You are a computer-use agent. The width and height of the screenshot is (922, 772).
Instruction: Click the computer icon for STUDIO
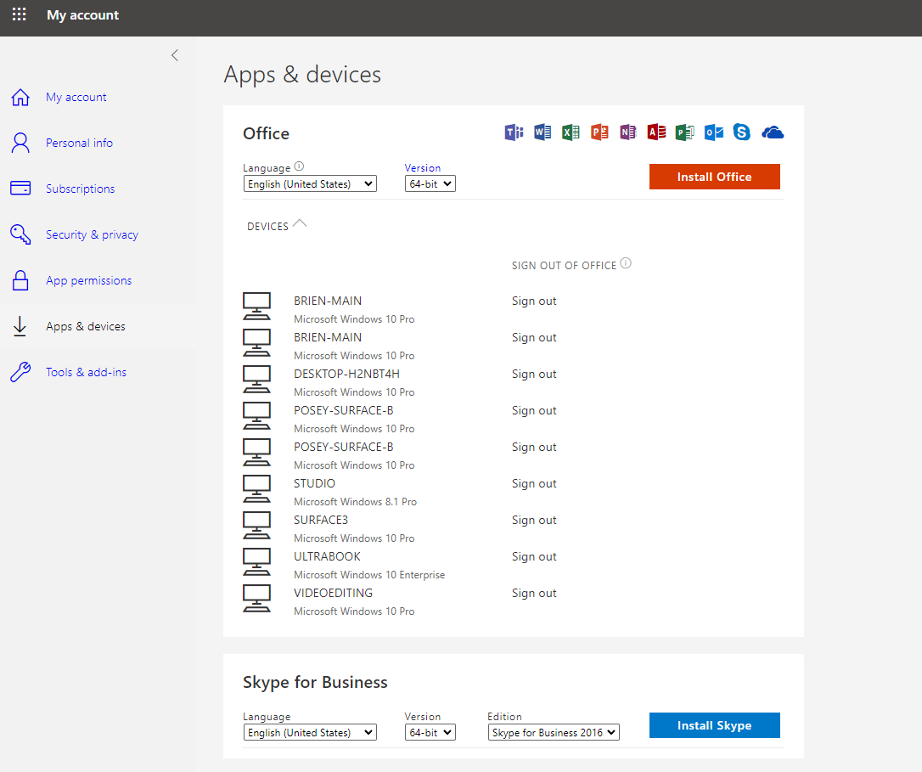click(257, 489)
